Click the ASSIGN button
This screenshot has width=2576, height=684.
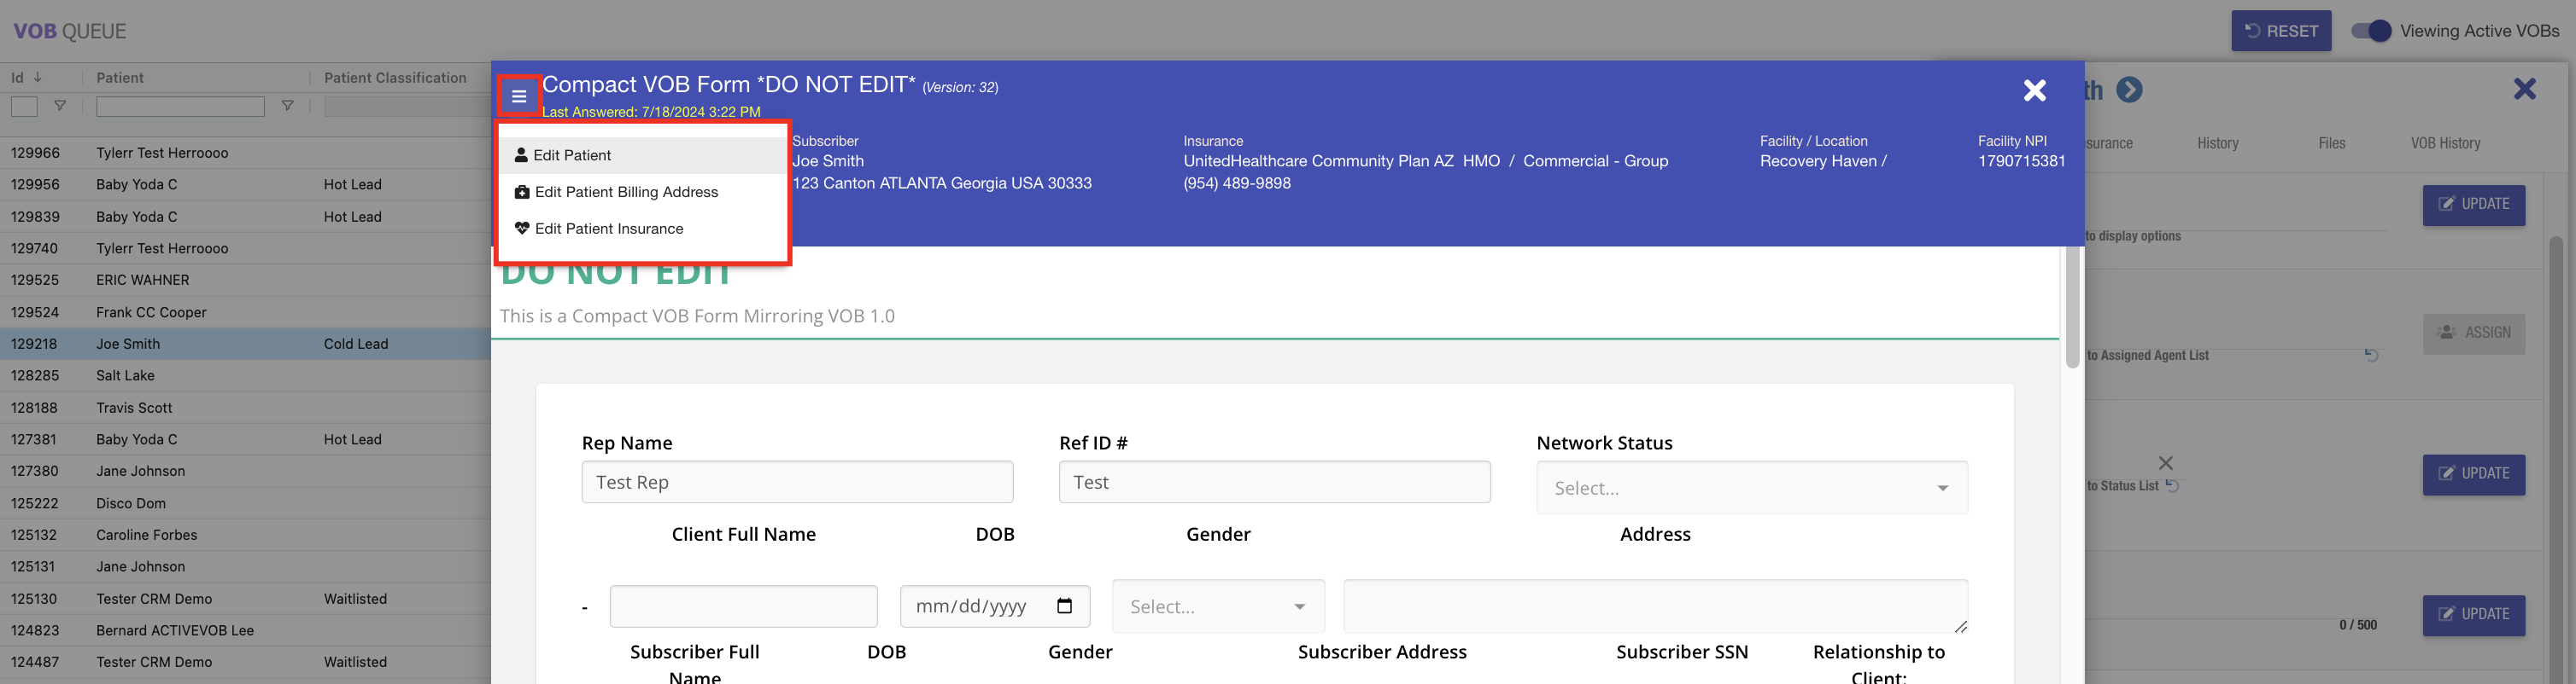click(2473, 333)
